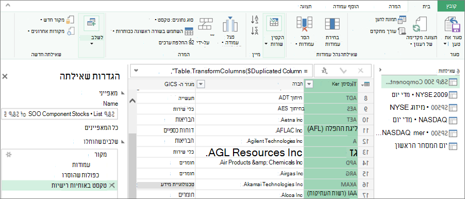Confirm formula with checkmark icon
The height and width of the screenshot is (199, 465).
pos(343,71)
